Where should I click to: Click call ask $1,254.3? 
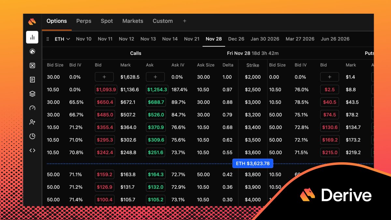click(157, 90)
